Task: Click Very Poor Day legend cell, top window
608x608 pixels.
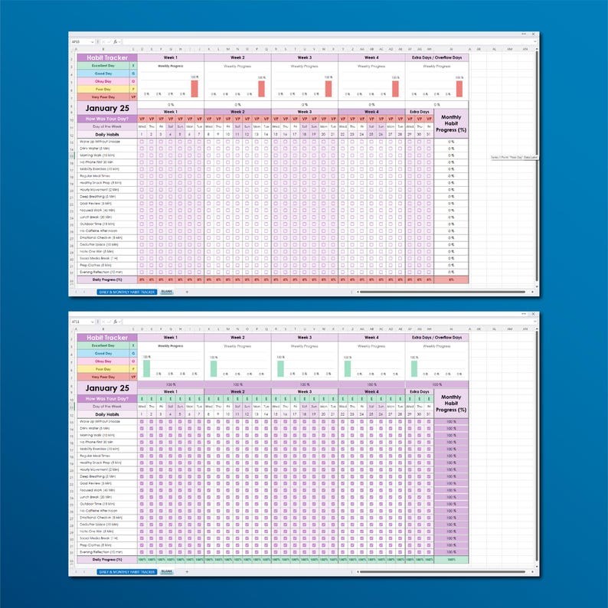Action: [103, 97]
